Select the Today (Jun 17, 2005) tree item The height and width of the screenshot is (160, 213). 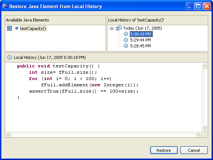[142, 28]
